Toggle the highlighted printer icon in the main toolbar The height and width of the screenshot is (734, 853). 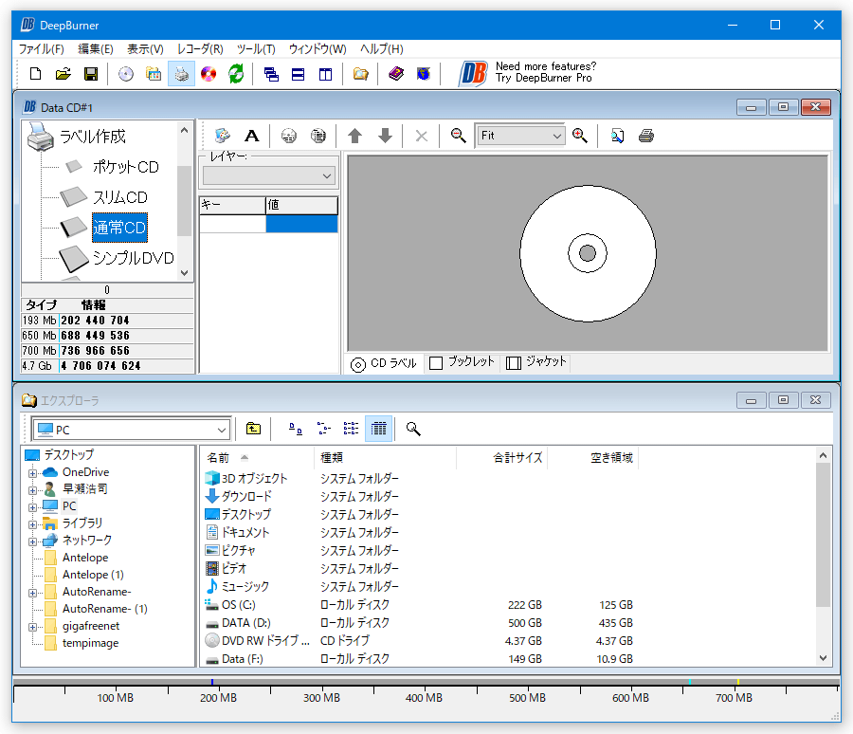coord(181,74)
